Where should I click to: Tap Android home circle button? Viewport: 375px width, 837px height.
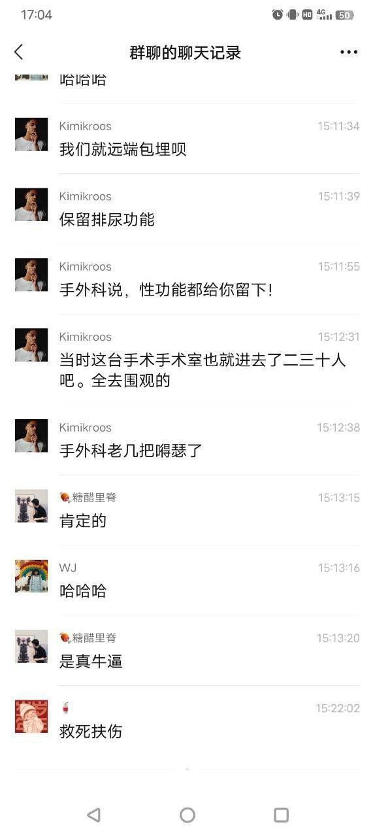[187, 814]
